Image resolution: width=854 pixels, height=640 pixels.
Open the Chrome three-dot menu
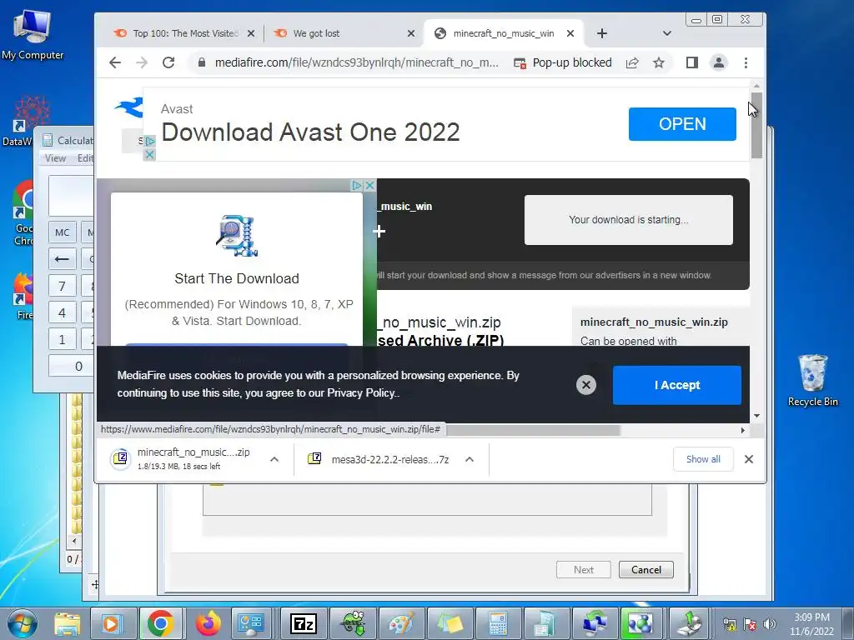click(x=746, y=62)
